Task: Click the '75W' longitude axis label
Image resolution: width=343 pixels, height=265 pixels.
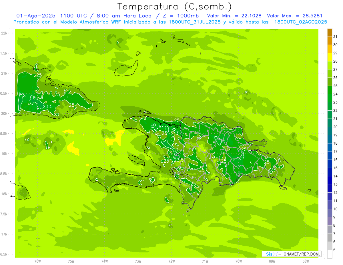Action: pos(71,261)
